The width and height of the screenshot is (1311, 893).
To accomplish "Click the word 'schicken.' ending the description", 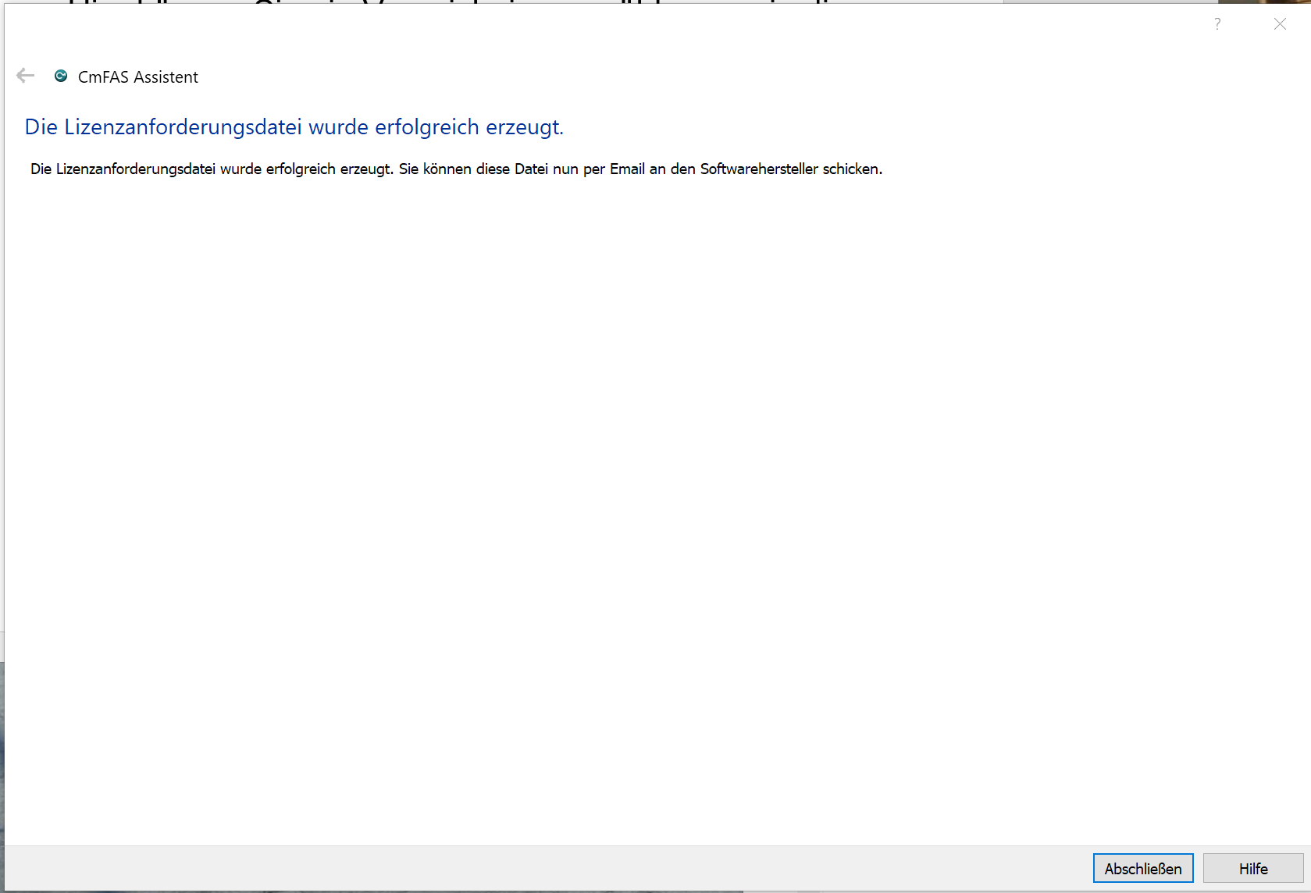I will coord(852,169).
